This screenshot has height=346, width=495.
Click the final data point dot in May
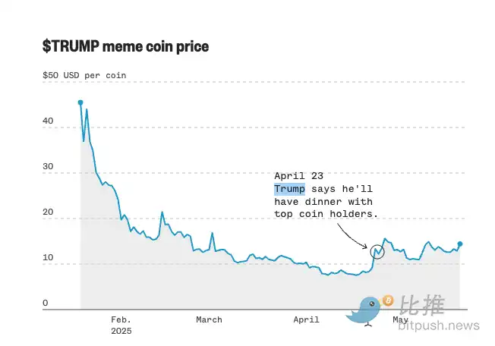pyautogui.click(x=460, y=244)
